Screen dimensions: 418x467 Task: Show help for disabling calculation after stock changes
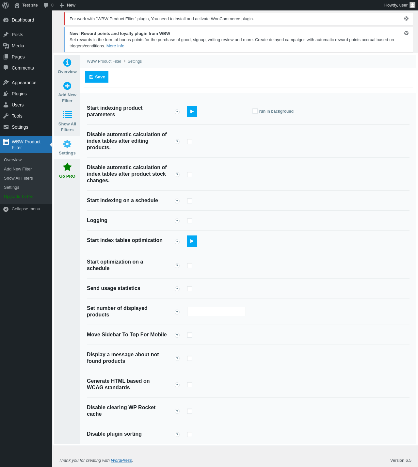coord(177,175)
